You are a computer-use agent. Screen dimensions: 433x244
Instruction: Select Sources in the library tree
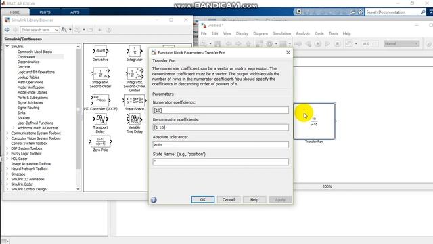pos(24,118)
